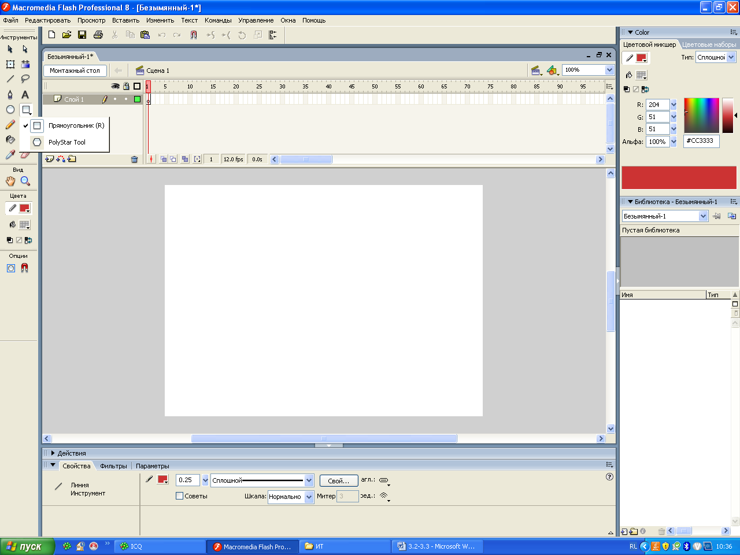Click the Edit Scene clapper icon

point(536,71)
